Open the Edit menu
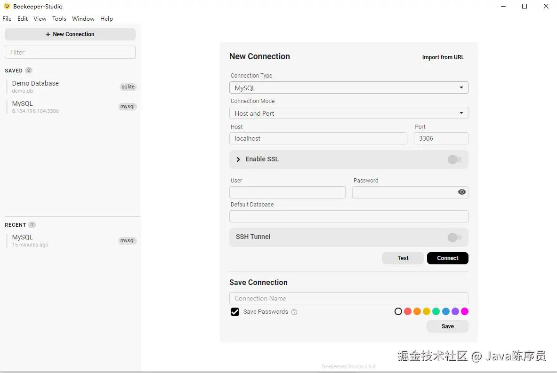 (23, 19)
